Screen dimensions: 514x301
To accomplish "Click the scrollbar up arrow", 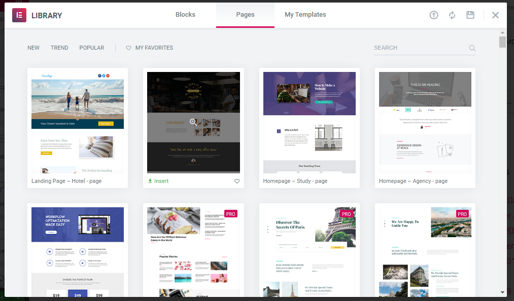I will (x=502, y=33).
